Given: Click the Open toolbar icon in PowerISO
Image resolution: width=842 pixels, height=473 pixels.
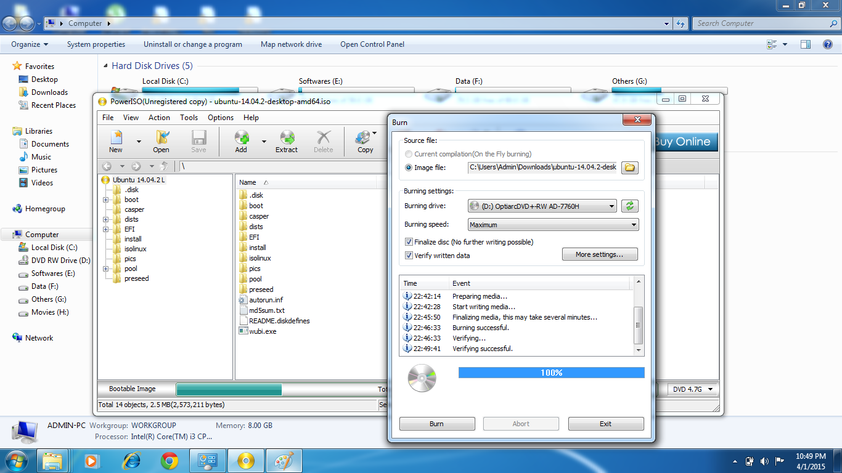Looking at the screenshot, I should (161, 141).
